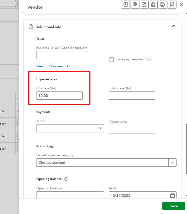Open the Terms dropdown

point(70,128)
